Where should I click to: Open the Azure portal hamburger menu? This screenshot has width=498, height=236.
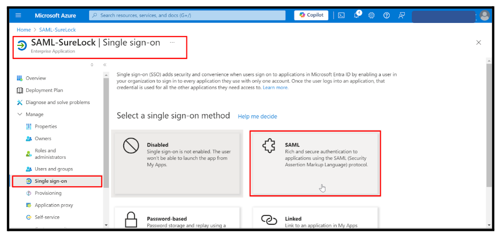(x=18, y=15)
